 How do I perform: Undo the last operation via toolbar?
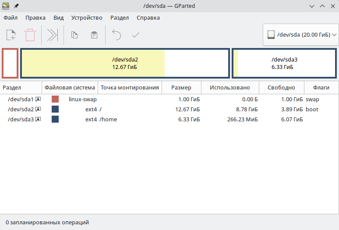coord(117,35)
